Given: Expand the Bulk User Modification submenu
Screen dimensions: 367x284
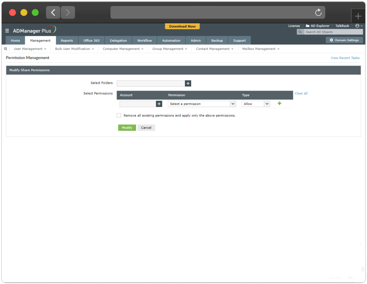Looking at the screenshot, I should click(x=75, y=49).
